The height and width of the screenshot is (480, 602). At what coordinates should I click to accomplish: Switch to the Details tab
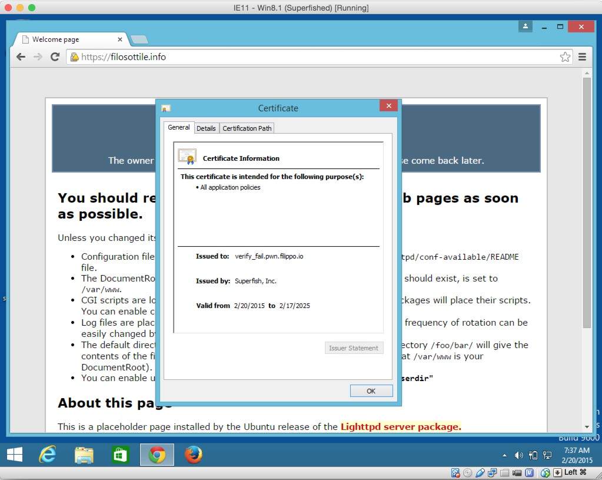206,128
